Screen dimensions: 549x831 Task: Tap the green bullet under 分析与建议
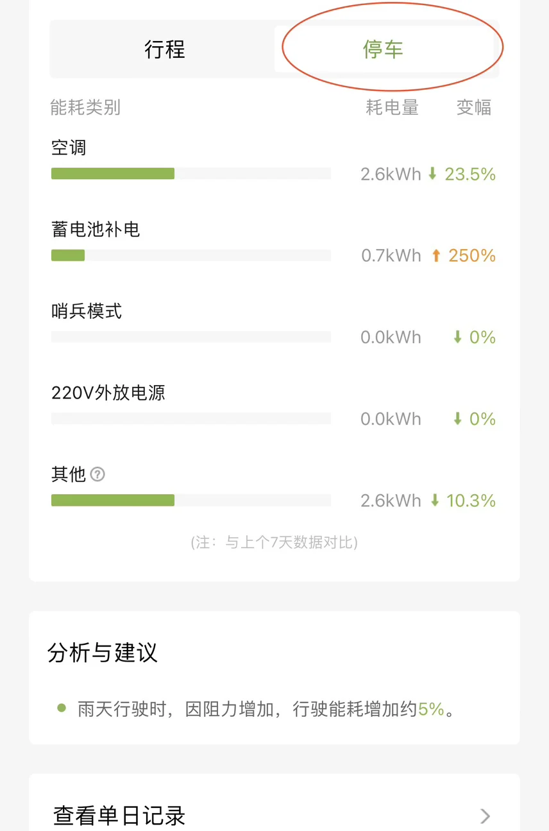coord(62,708)
